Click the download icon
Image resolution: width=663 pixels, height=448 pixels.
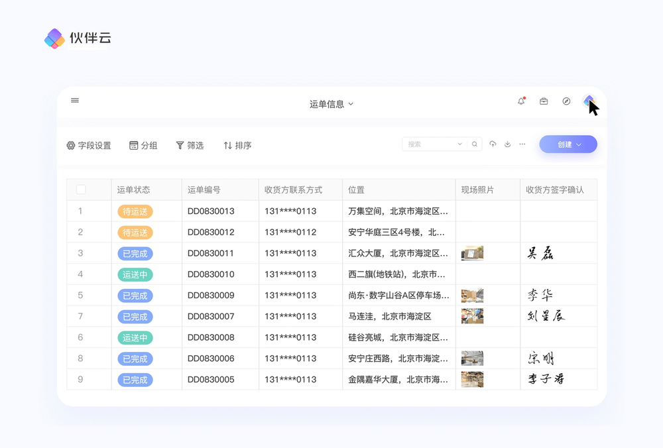(507, 144)
